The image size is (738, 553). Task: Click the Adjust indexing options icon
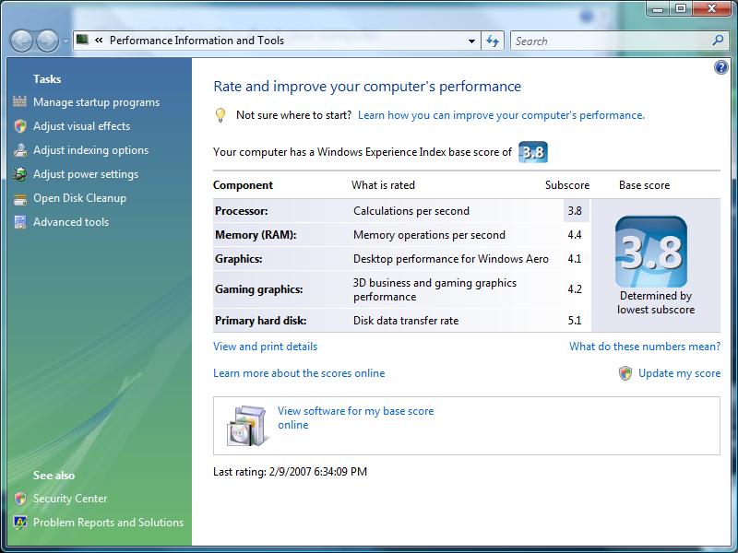[x=19, y=150]
